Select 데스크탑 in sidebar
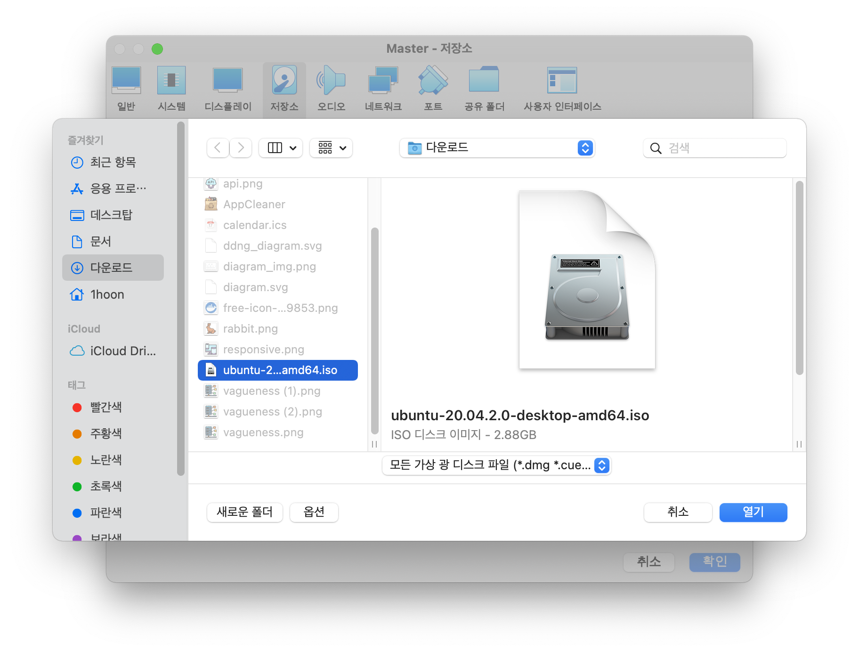The height and width of the screenshot is (652, 859). click(x=113, y=215)
